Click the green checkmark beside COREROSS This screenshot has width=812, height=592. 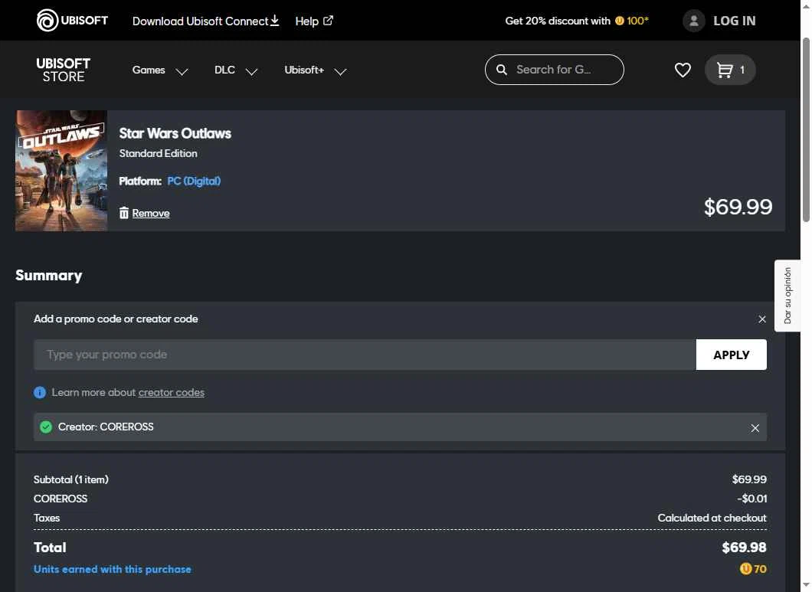pyautogui.click(x=46, y=427)
